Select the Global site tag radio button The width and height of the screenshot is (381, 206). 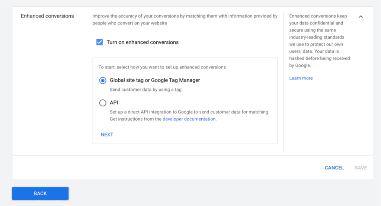click(103, 81)
